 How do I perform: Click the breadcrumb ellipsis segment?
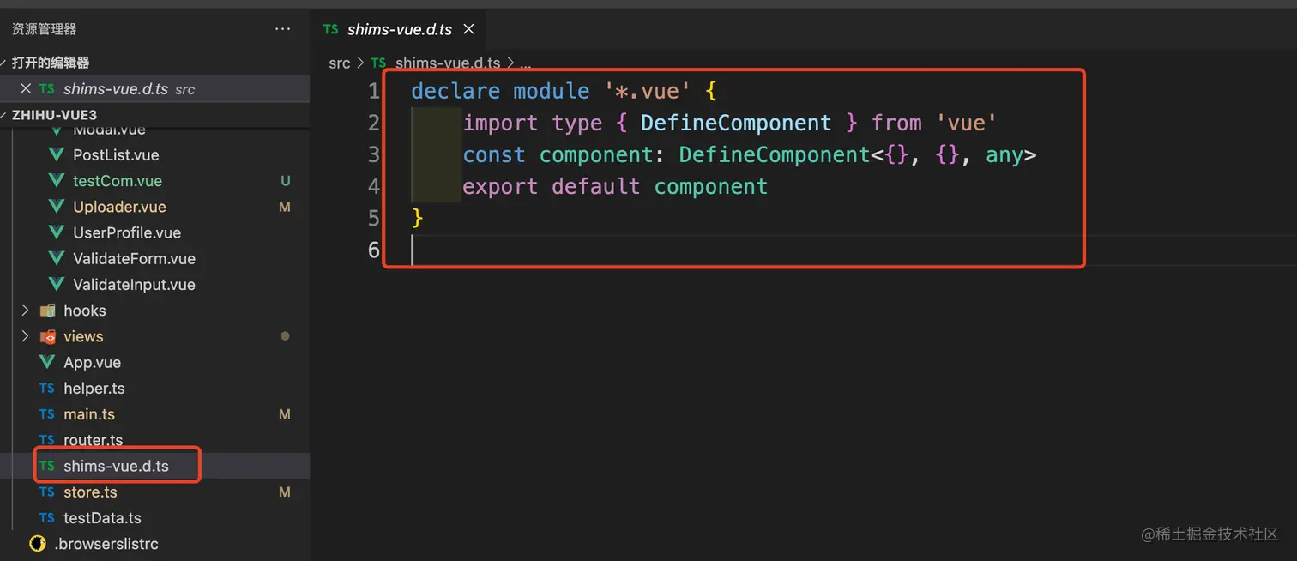click(526, 63)
